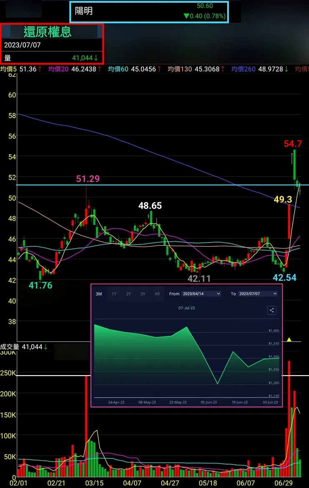Click the date 2023/07/07 in info panel
The image size is (309, 488).
[x=23, y=45]
